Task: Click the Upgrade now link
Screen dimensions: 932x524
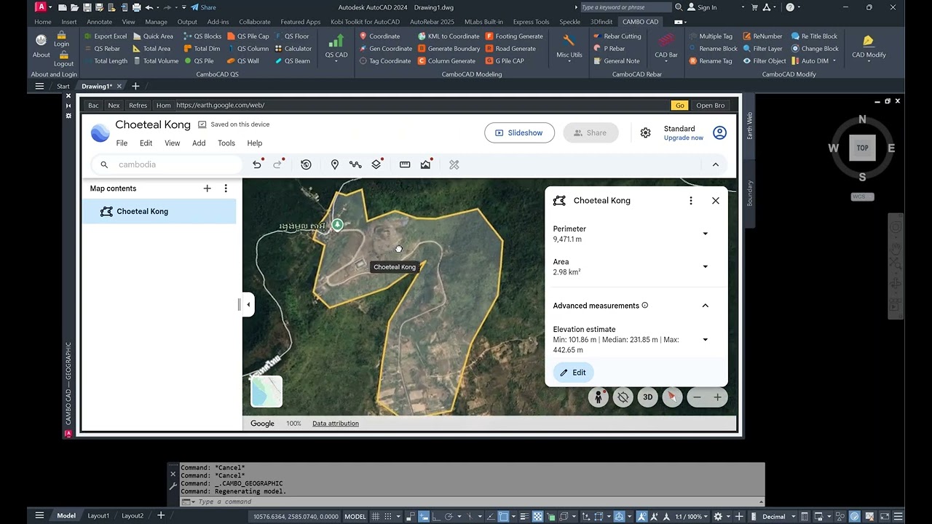Action: point(684,138)
